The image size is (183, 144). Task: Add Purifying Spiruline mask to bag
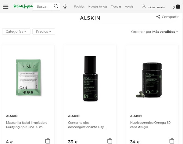[48, 141]
